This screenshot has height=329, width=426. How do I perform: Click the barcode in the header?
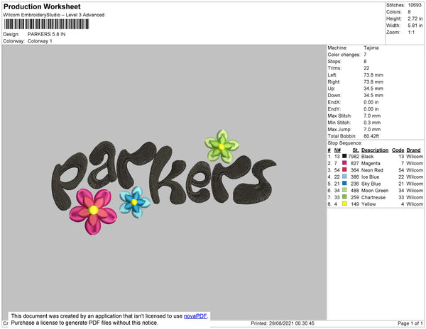point(46,24)
